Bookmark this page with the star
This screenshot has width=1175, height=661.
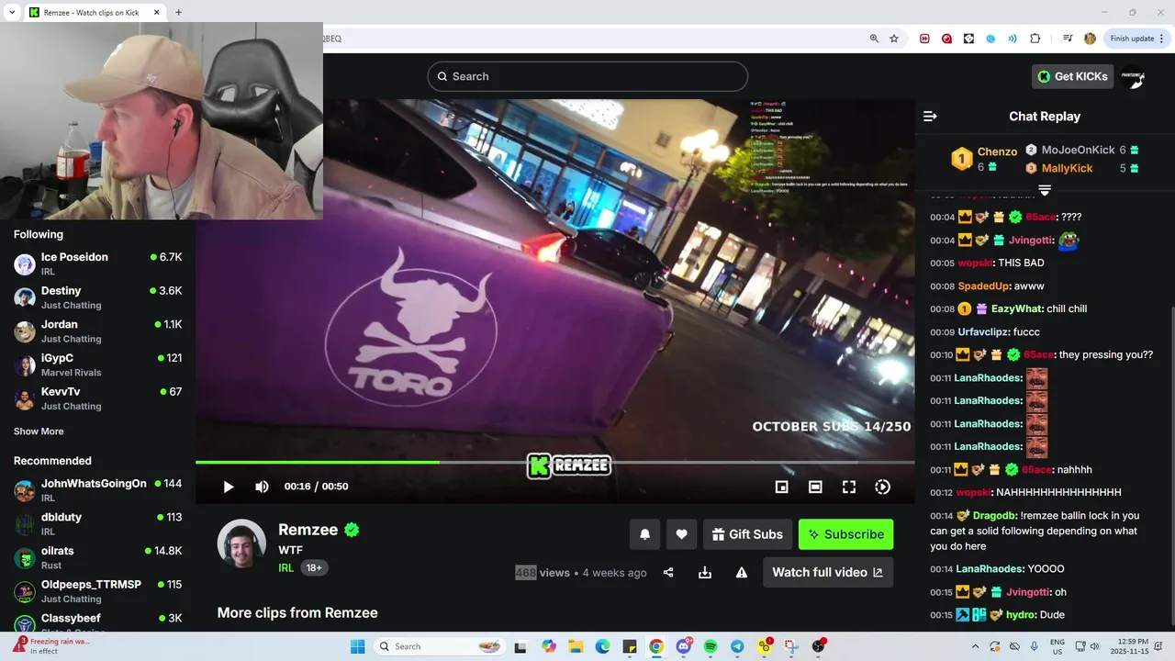coord(894,39)
